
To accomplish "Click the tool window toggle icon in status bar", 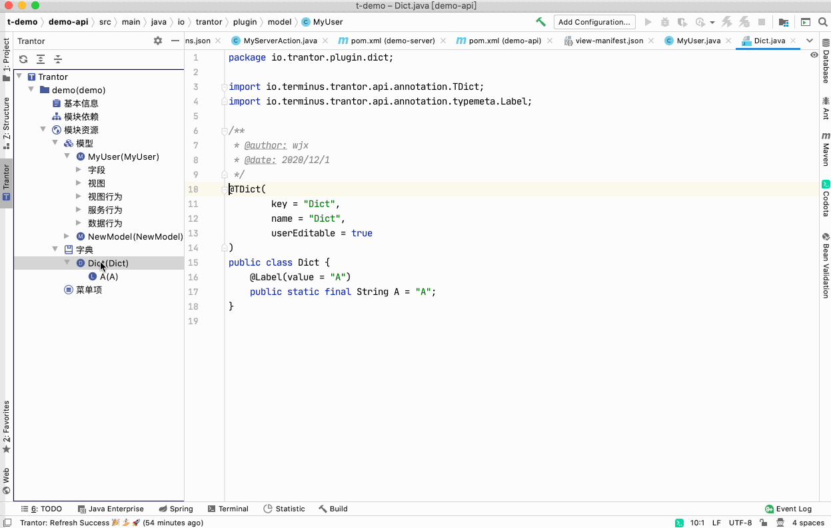I will (8, 523).
